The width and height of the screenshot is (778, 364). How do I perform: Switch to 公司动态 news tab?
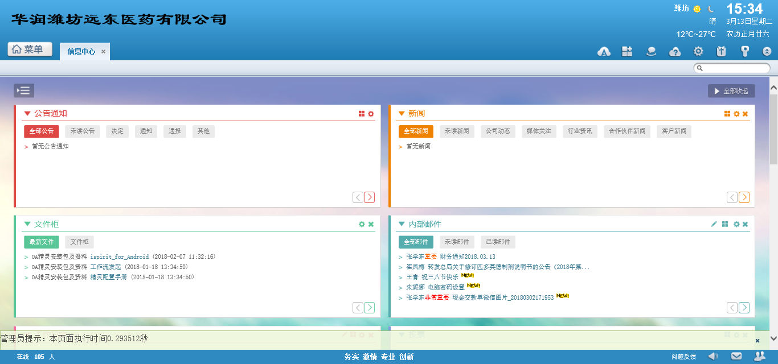click(x=498, y=131)
